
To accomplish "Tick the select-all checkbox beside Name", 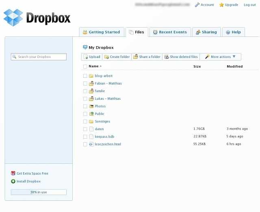I will click(x=85, y=66).
